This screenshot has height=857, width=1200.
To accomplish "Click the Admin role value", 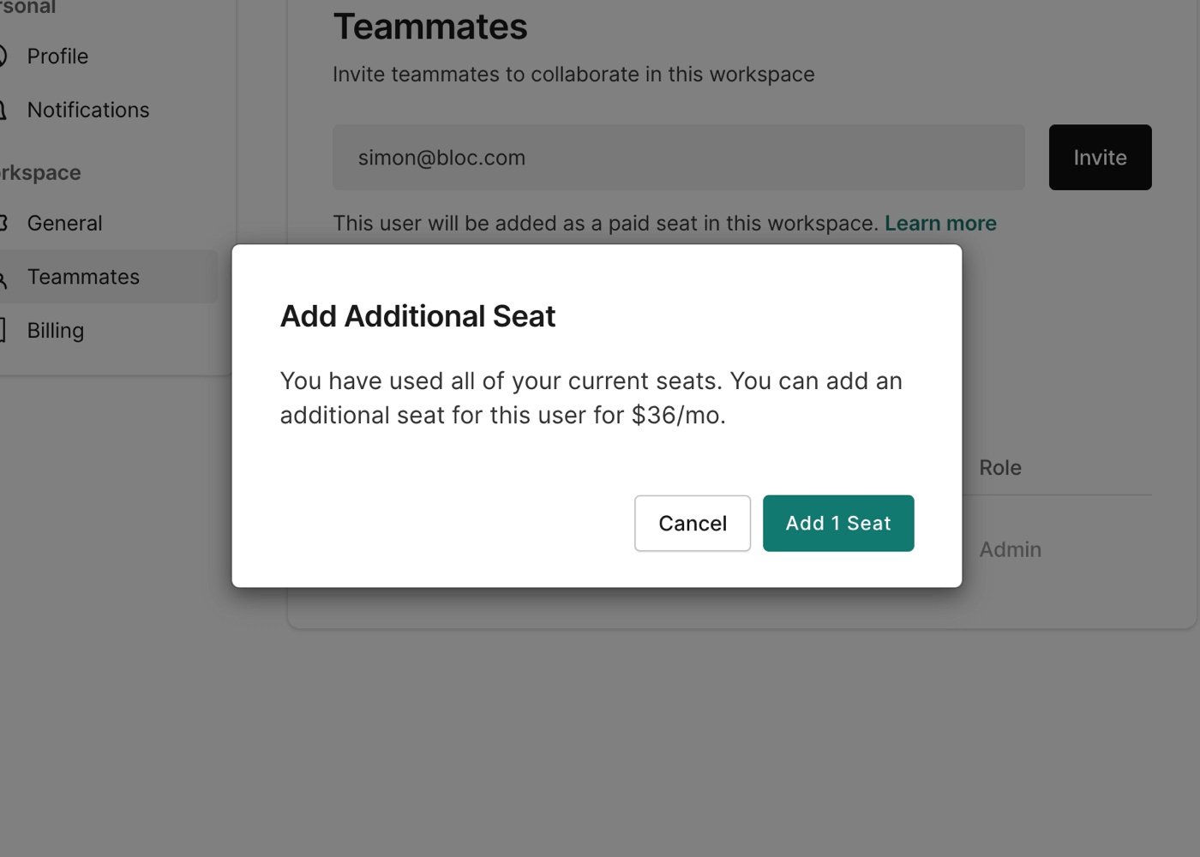I will coord(1010,550).
